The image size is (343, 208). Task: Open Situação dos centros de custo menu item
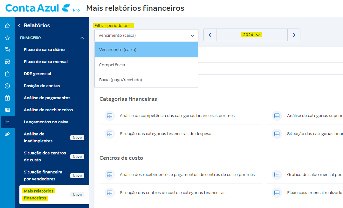pyautogui.click(x=45, y=157)
